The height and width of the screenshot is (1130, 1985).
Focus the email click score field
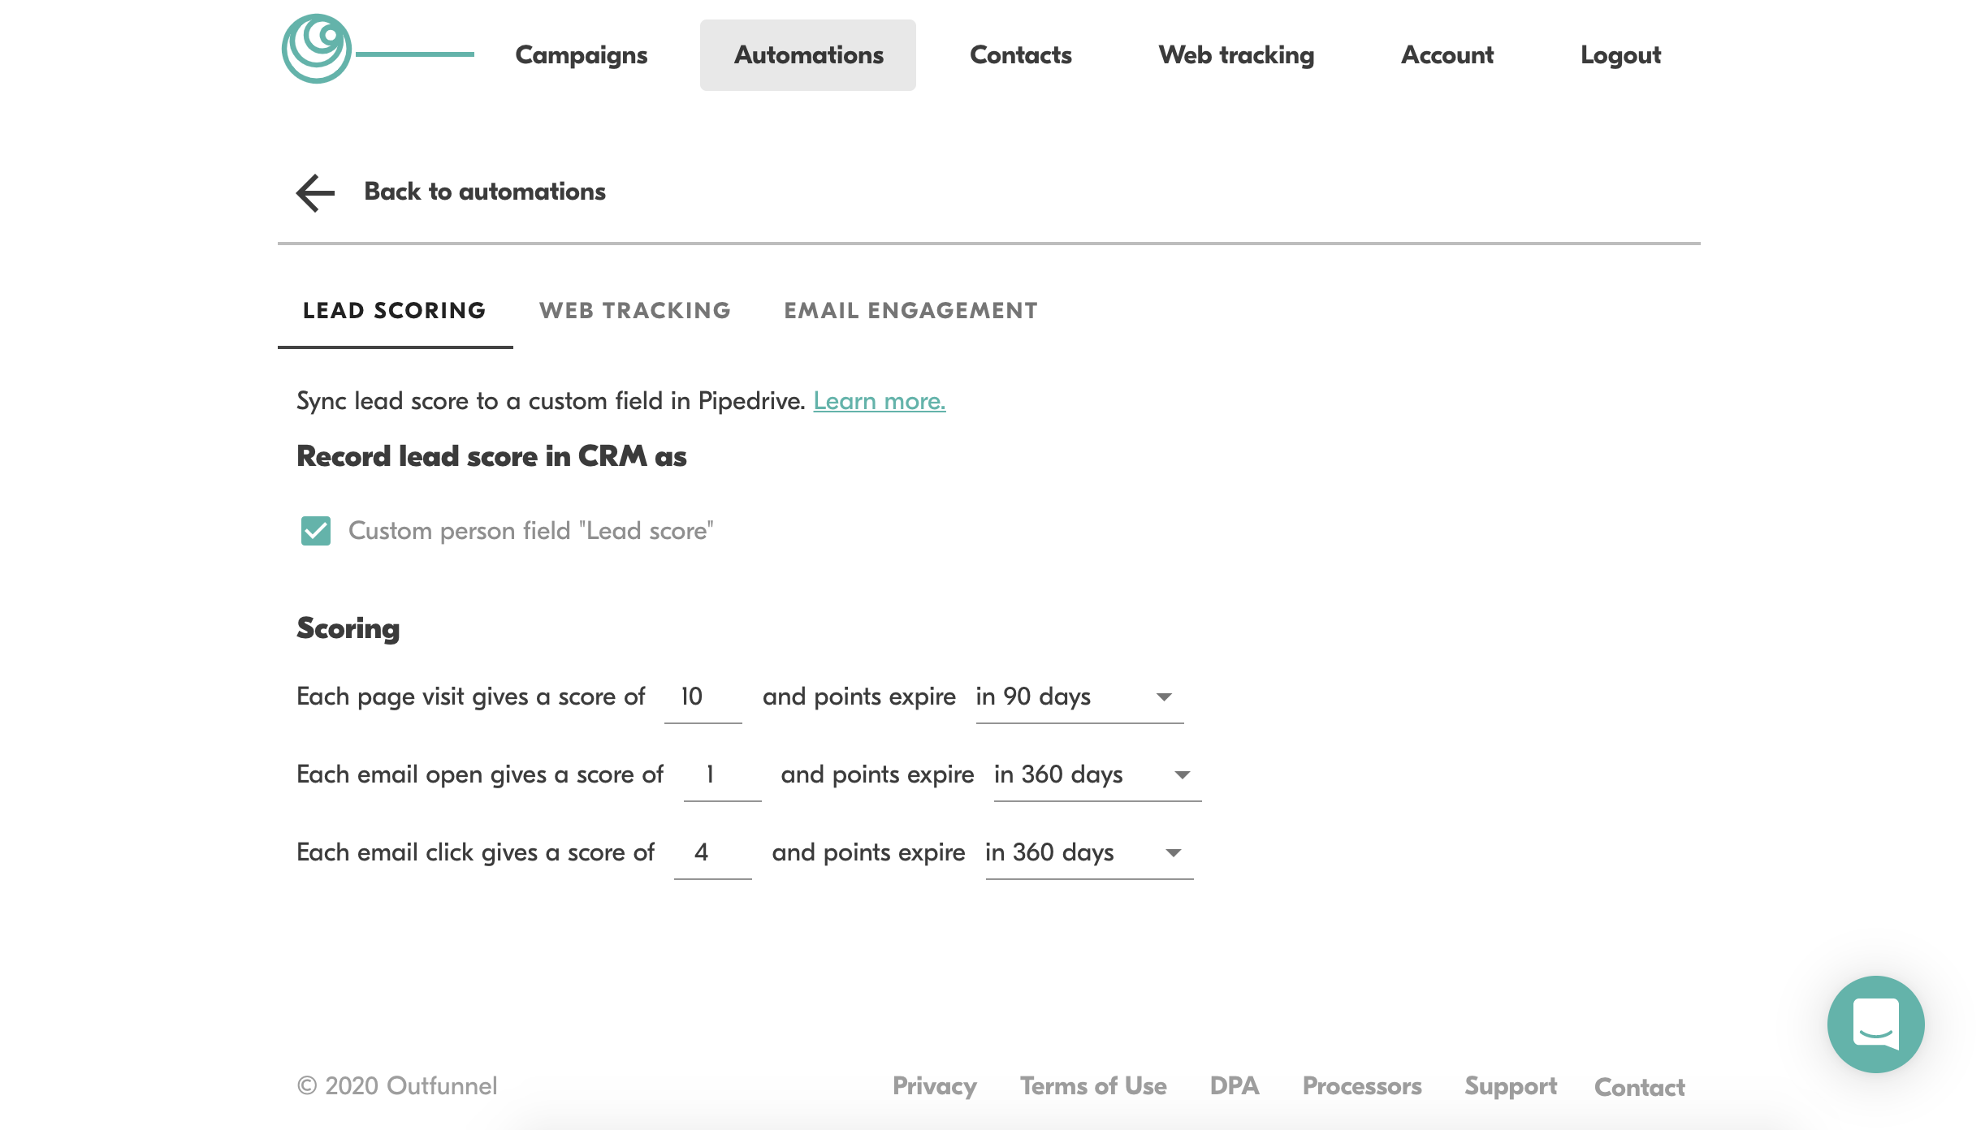(x=713, y=853)
